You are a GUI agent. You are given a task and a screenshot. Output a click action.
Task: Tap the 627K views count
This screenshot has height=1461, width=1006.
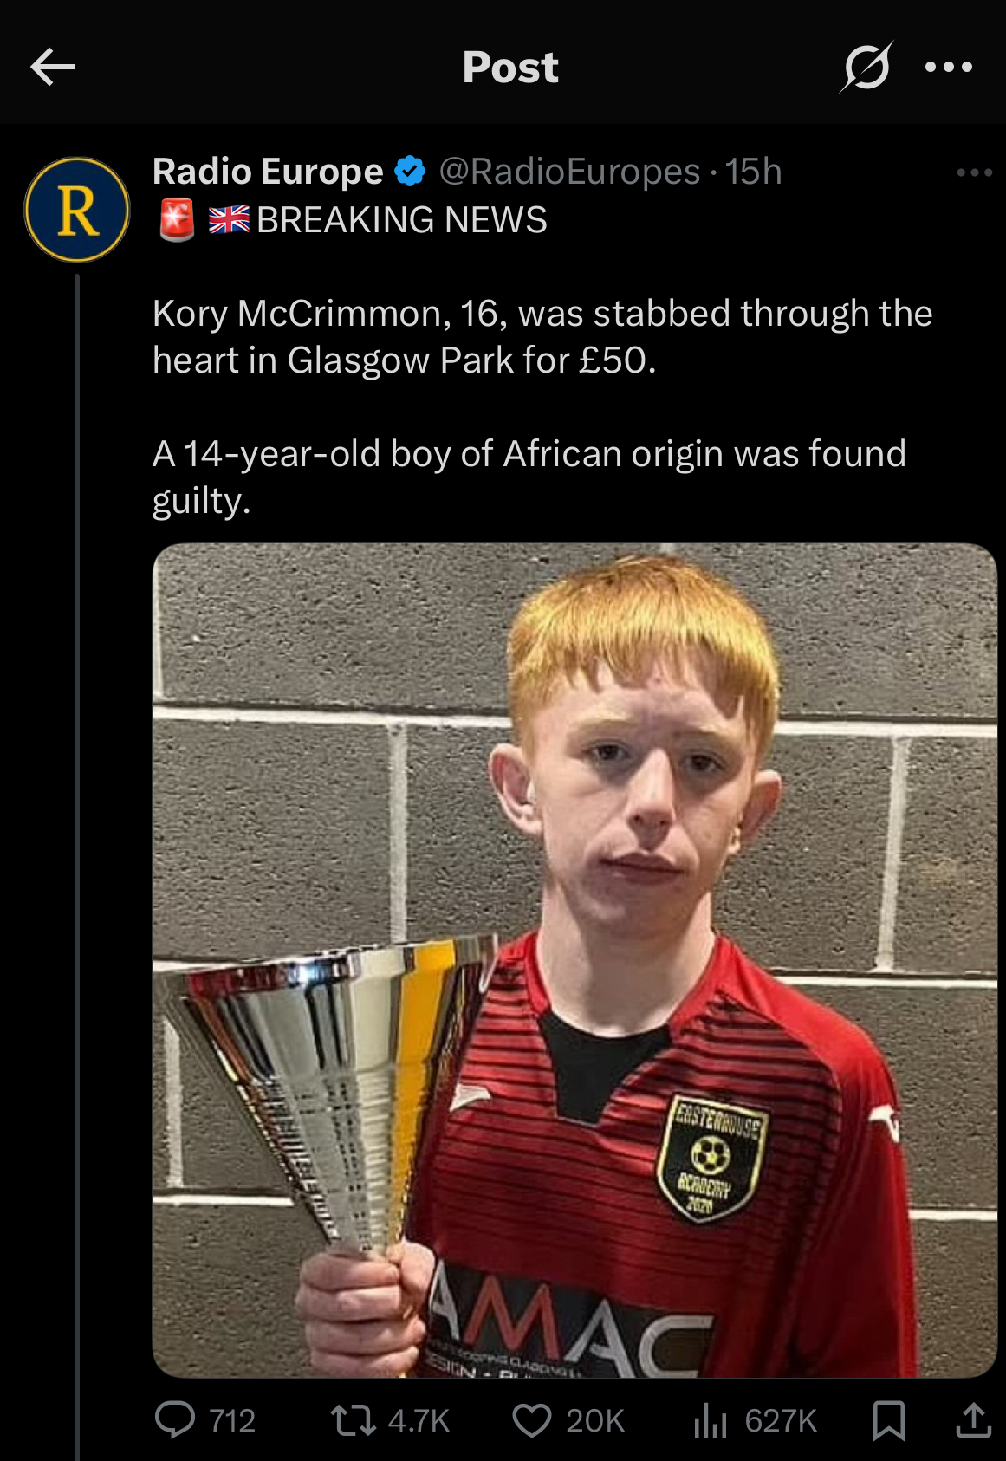click(x=781, y=1421)
